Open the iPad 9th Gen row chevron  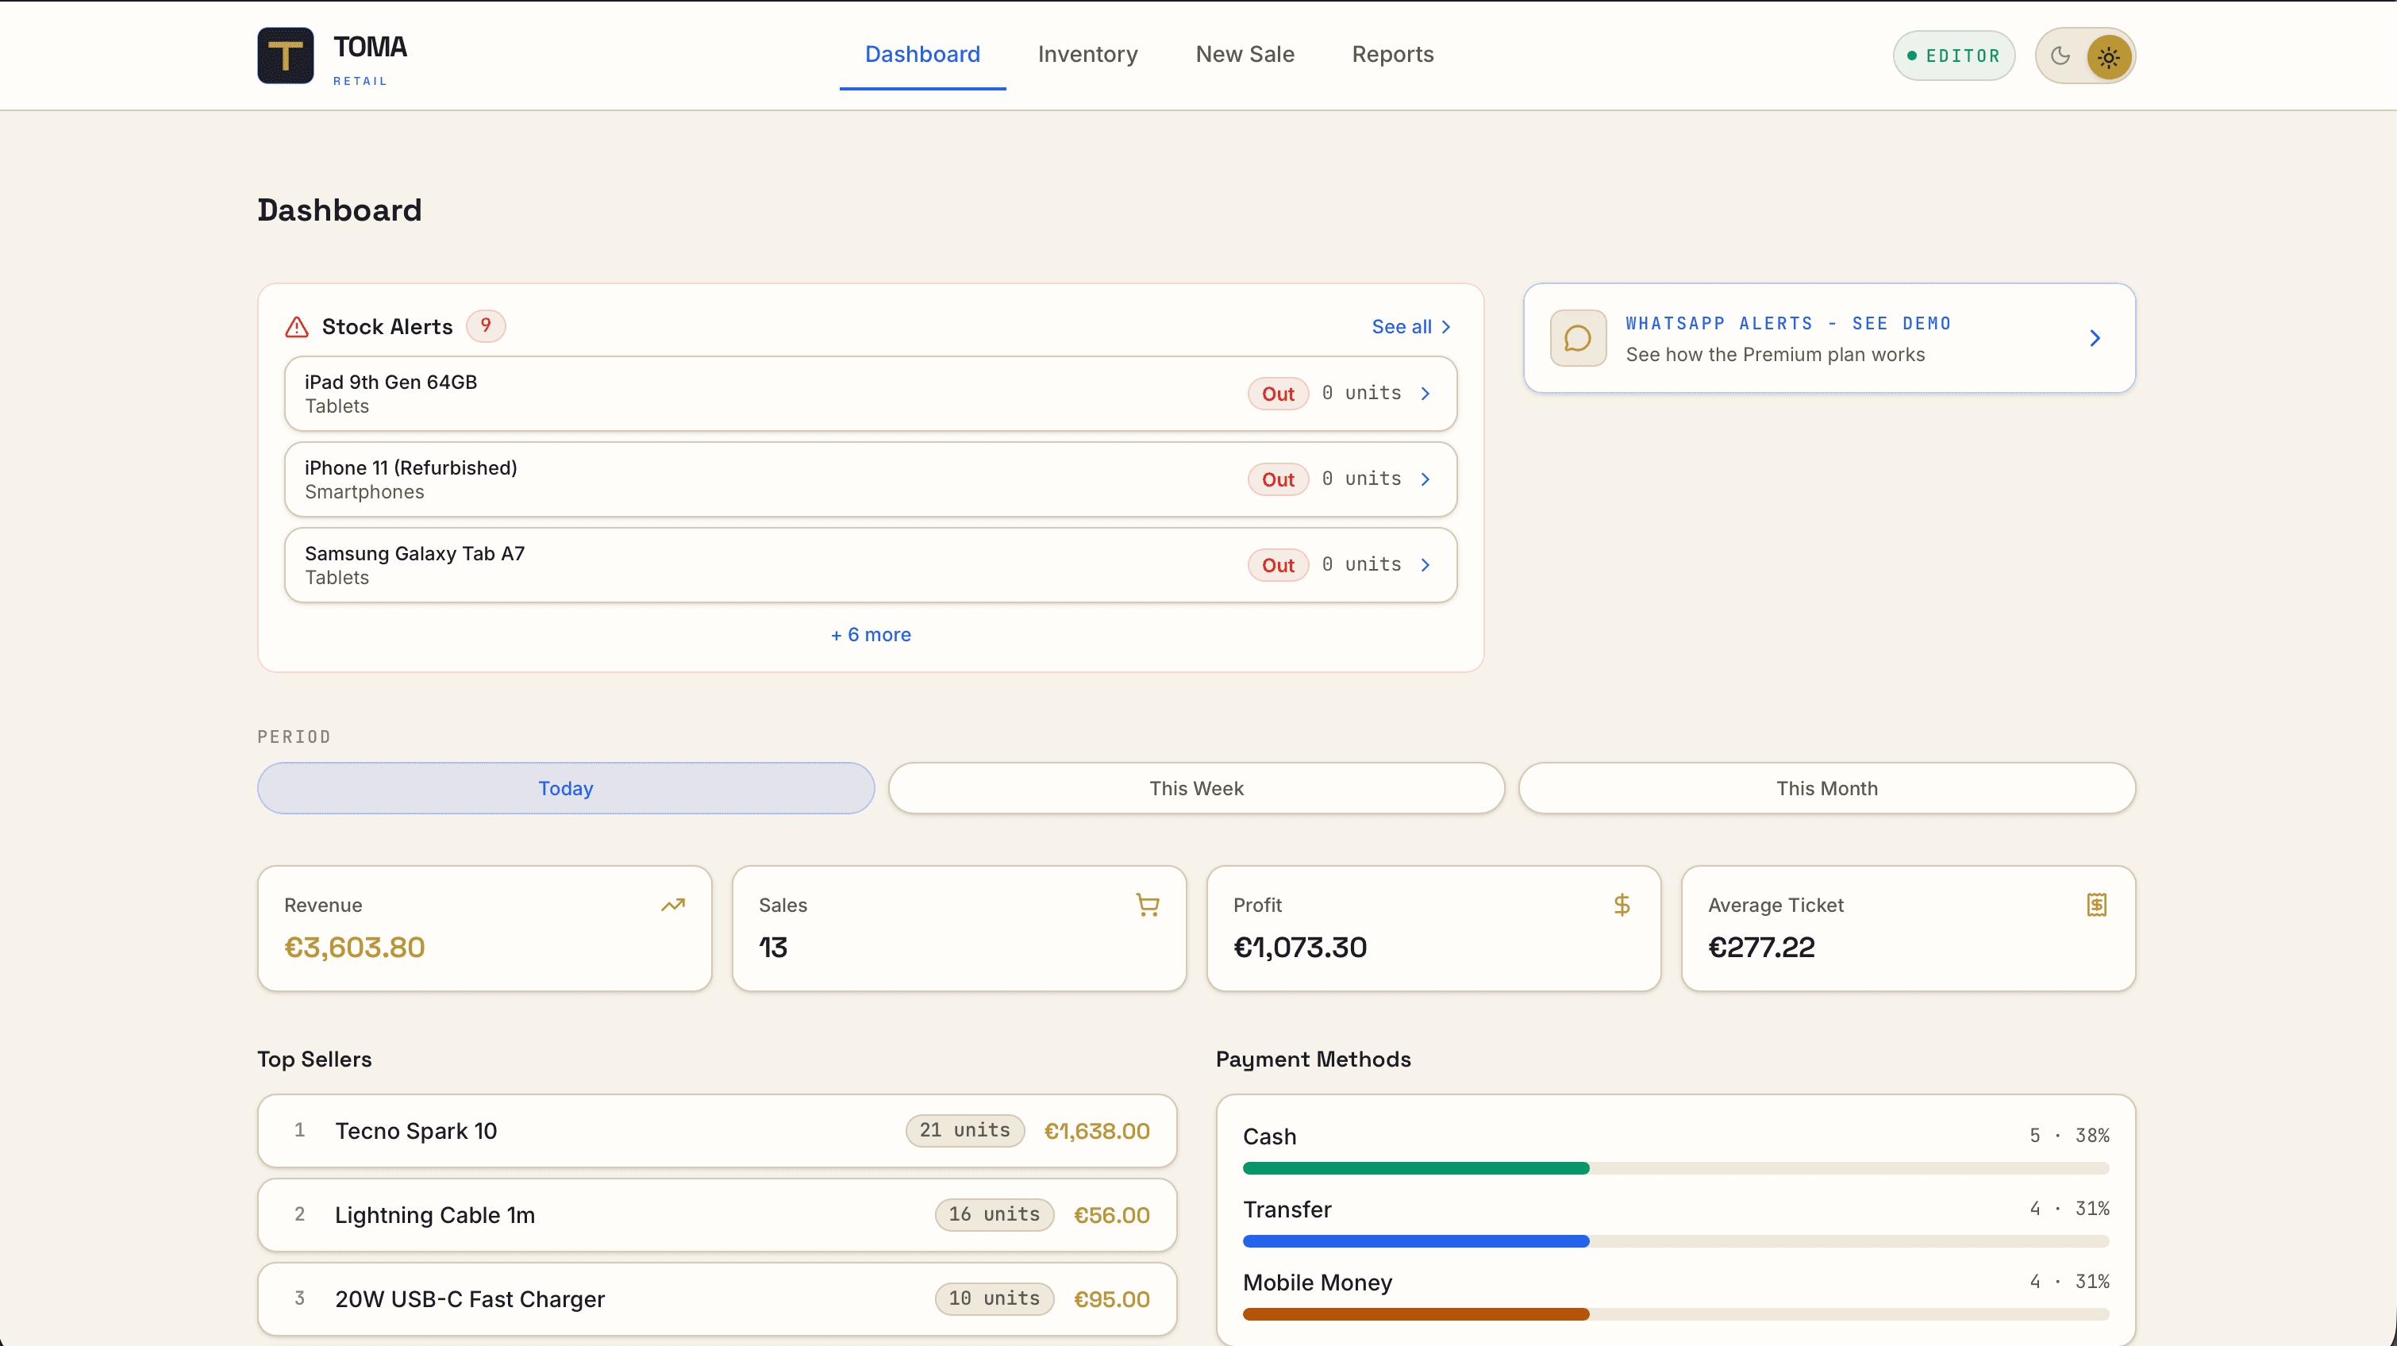[x=1426, y=394]
